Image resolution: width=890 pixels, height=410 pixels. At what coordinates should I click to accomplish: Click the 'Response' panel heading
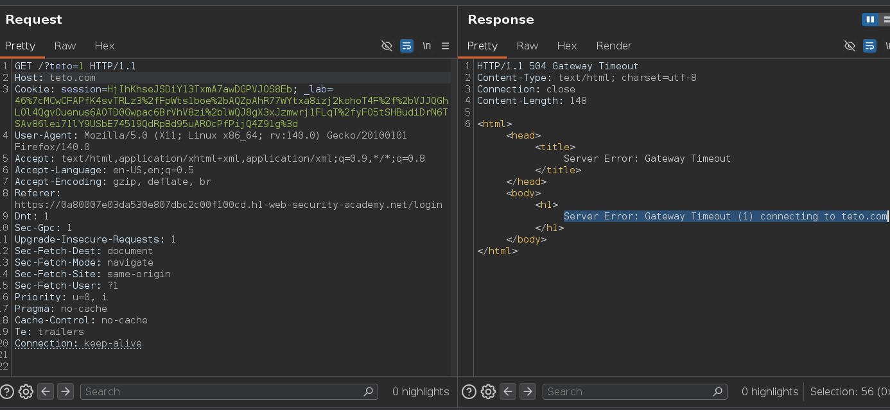(501, 20)
